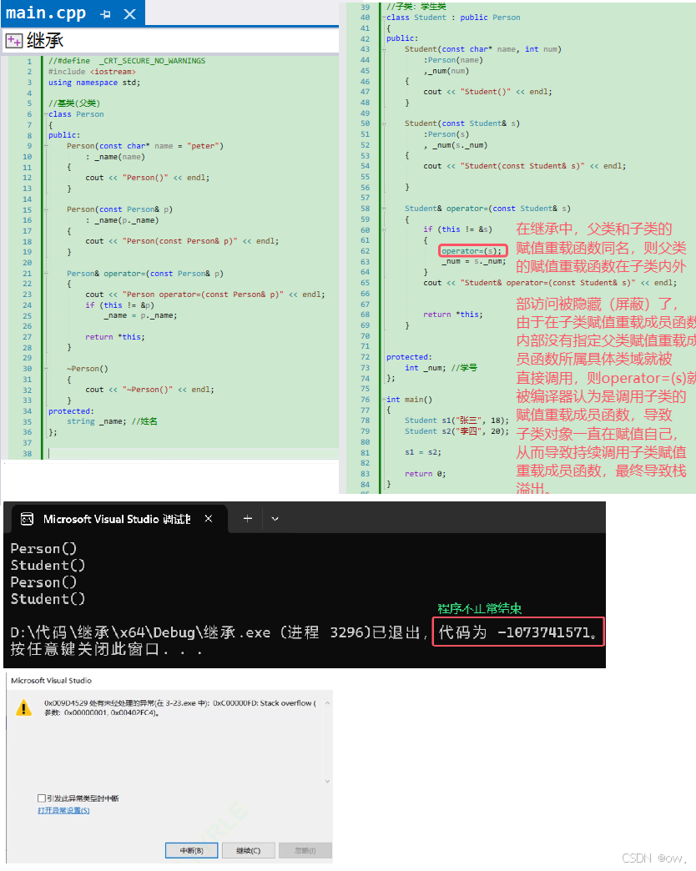
Task: Click line number 38 in editor gutter
Action: point(28,454)
